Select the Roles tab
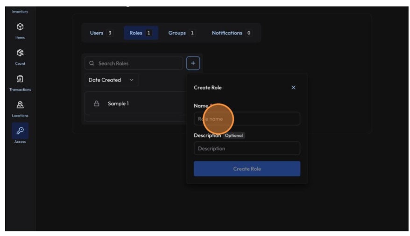This screenshot has width=410, height=236. [141, 33]
